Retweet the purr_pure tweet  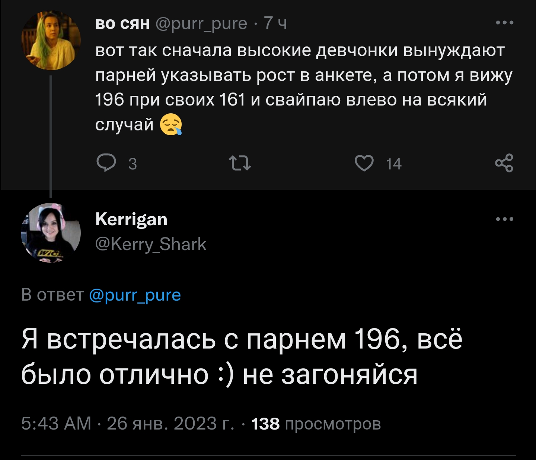(x=240, y=163)
